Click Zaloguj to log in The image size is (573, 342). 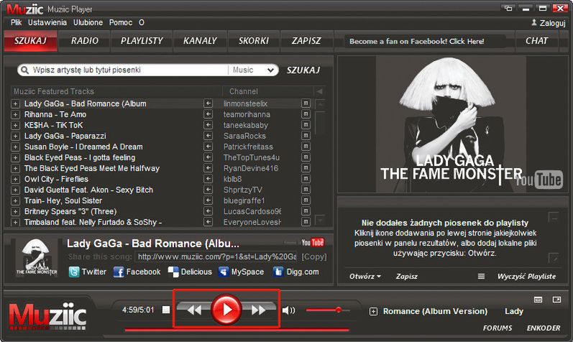click(548, 23)
